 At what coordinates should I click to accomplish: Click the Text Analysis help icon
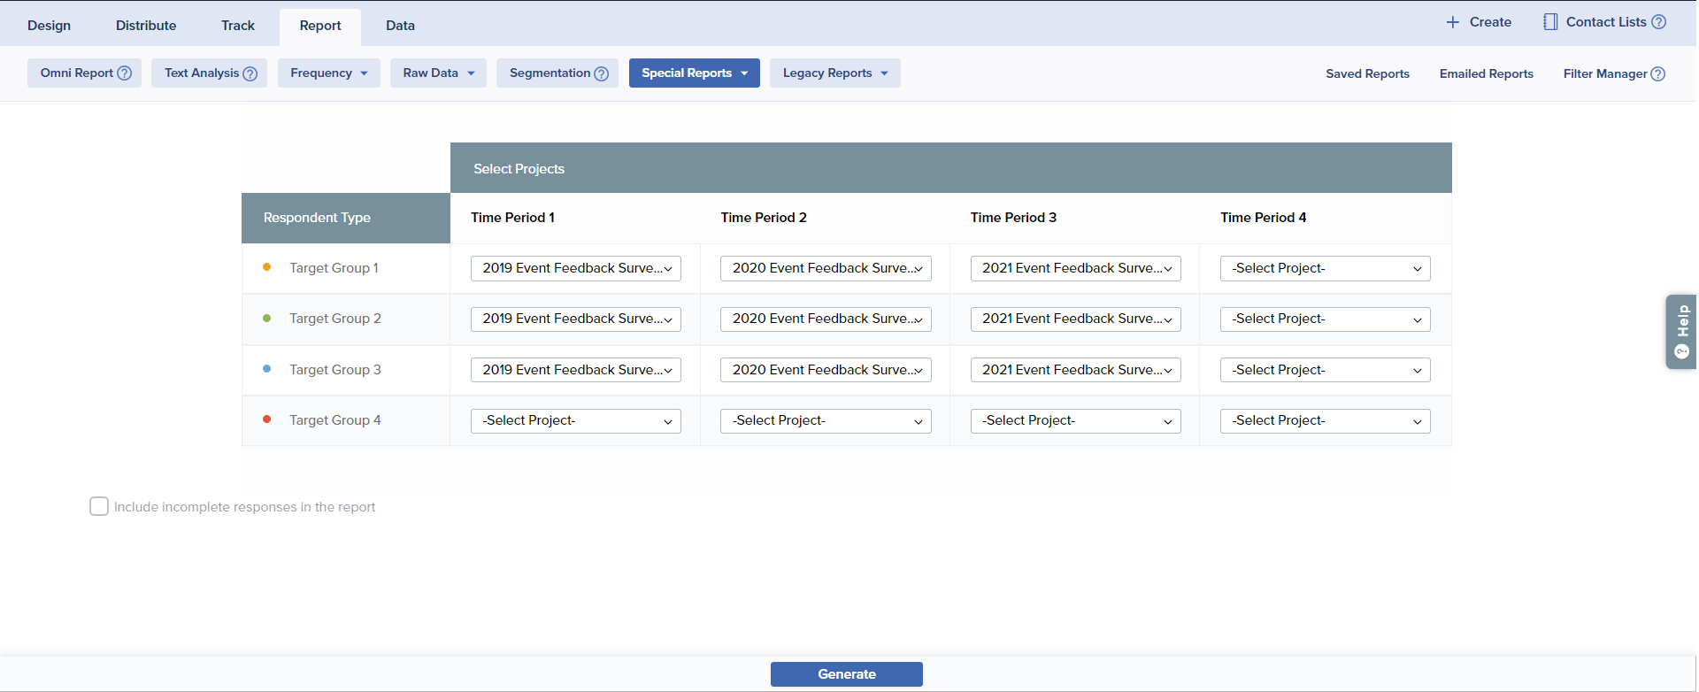(250, 73)
